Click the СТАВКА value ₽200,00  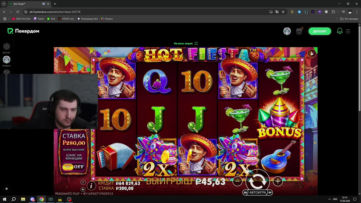pos(124,188)
